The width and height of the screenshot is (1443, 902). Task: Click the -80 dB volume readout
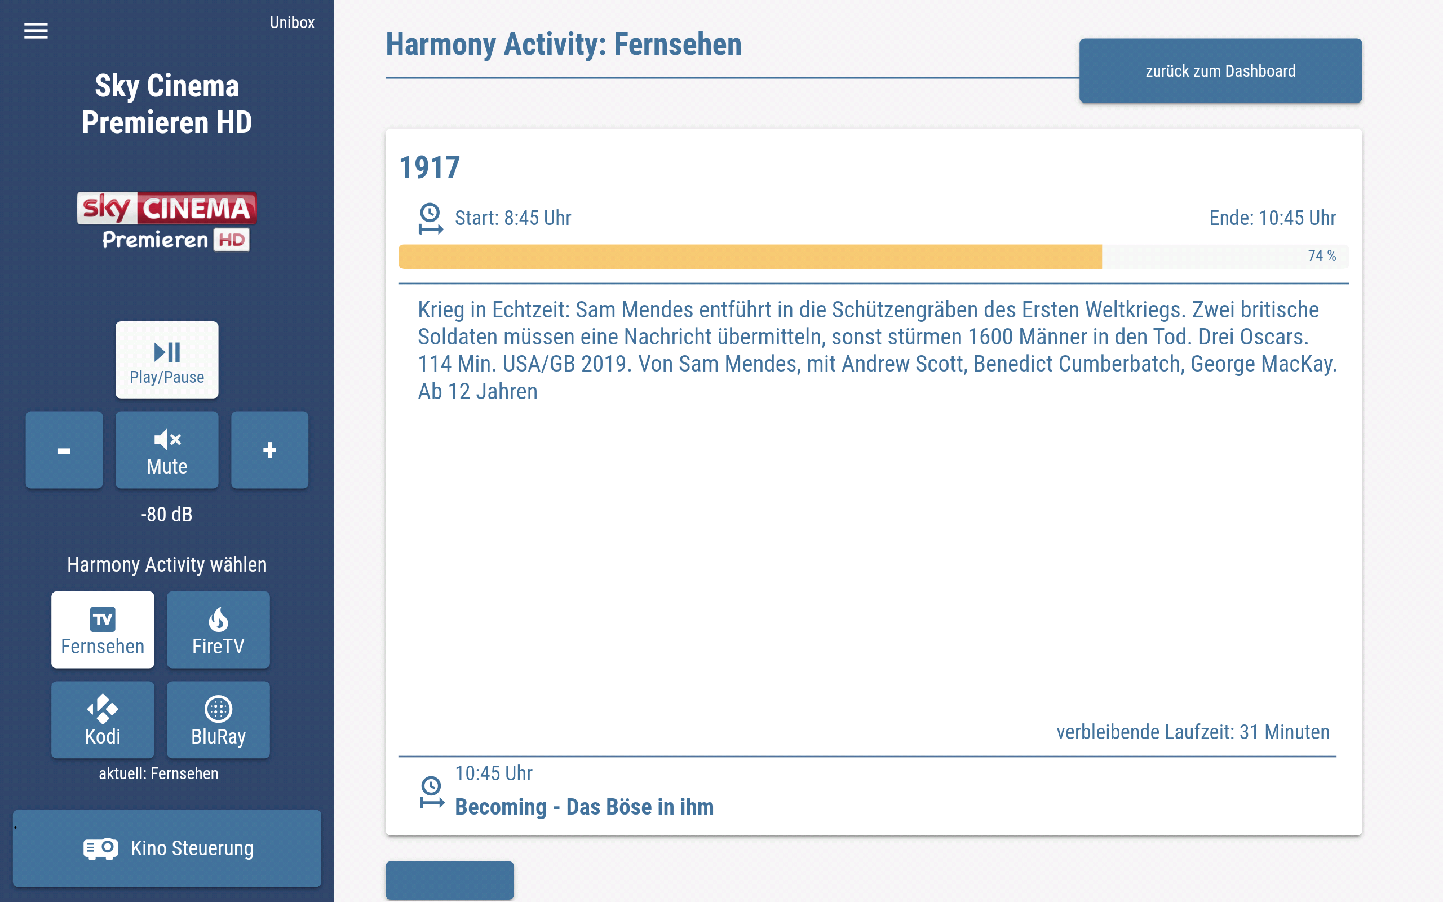(167, 514)
